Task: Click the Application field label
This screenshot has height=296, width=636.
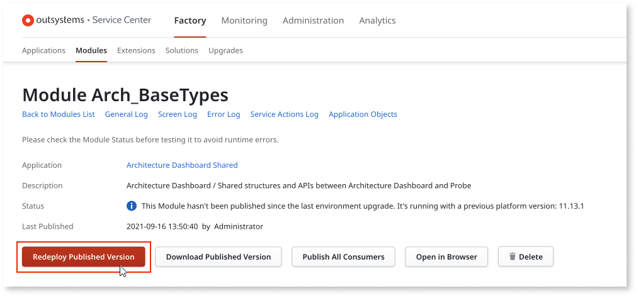Action: [42, 165]
